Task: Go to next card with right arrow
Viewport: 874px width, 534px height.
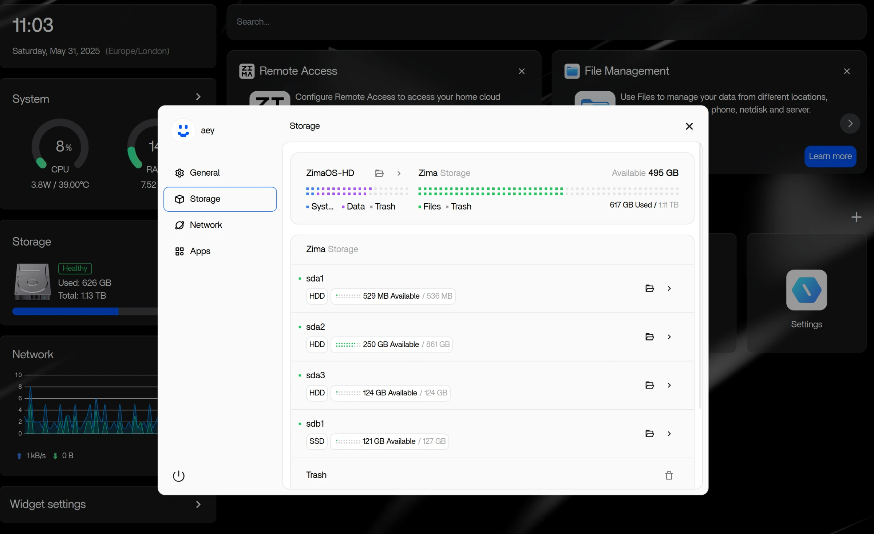Action: click(x=850, y=124)
